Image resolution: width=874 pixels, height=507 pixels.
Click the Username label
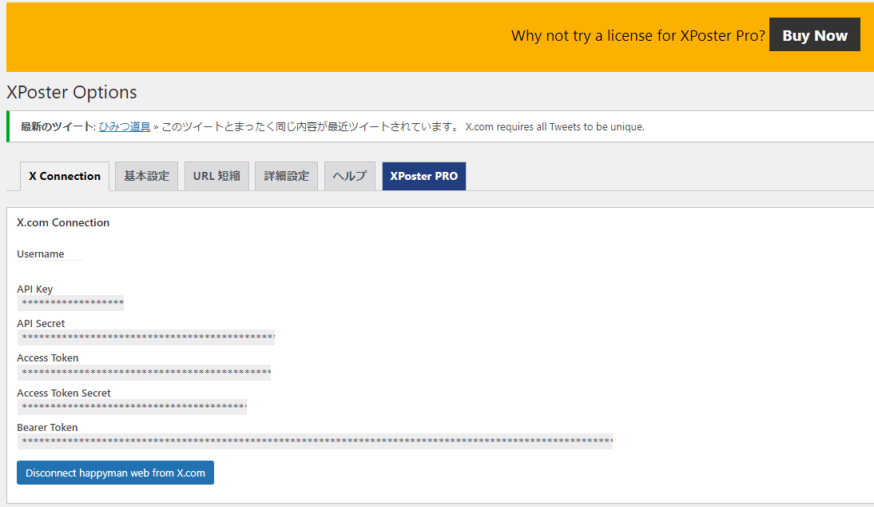[41, 253]
